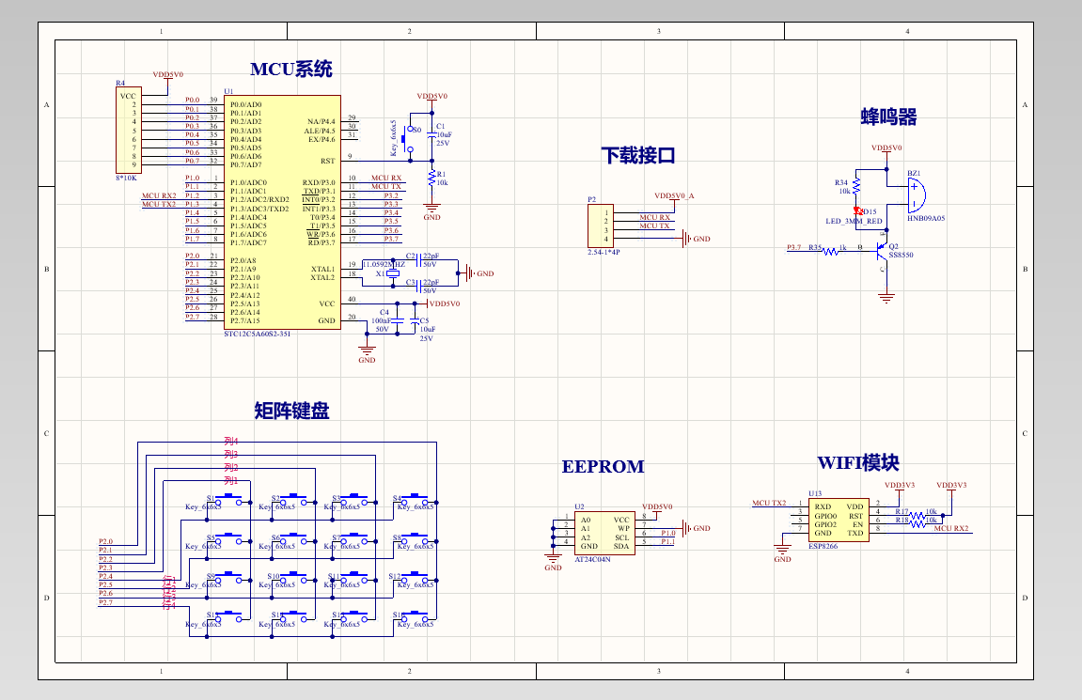Select the U2 AT24C04N EEPROM chip

604,533
